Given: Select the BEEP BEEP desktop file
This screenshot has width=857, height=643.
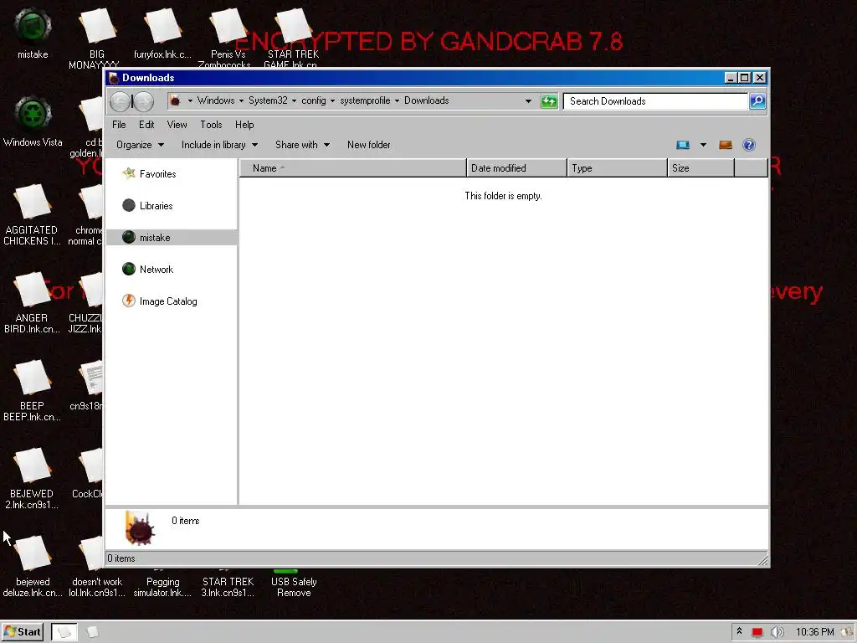Looking at the screenshot, I should (x=32, y=390).
